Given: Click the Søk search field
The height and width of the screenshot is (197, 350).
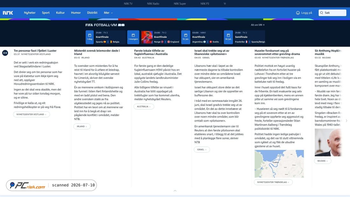Looking at the screenshot, I should click(332, 13).
